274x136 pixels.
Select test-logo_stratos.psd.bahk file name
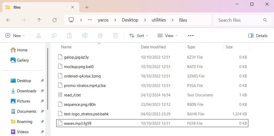point(86,114)
